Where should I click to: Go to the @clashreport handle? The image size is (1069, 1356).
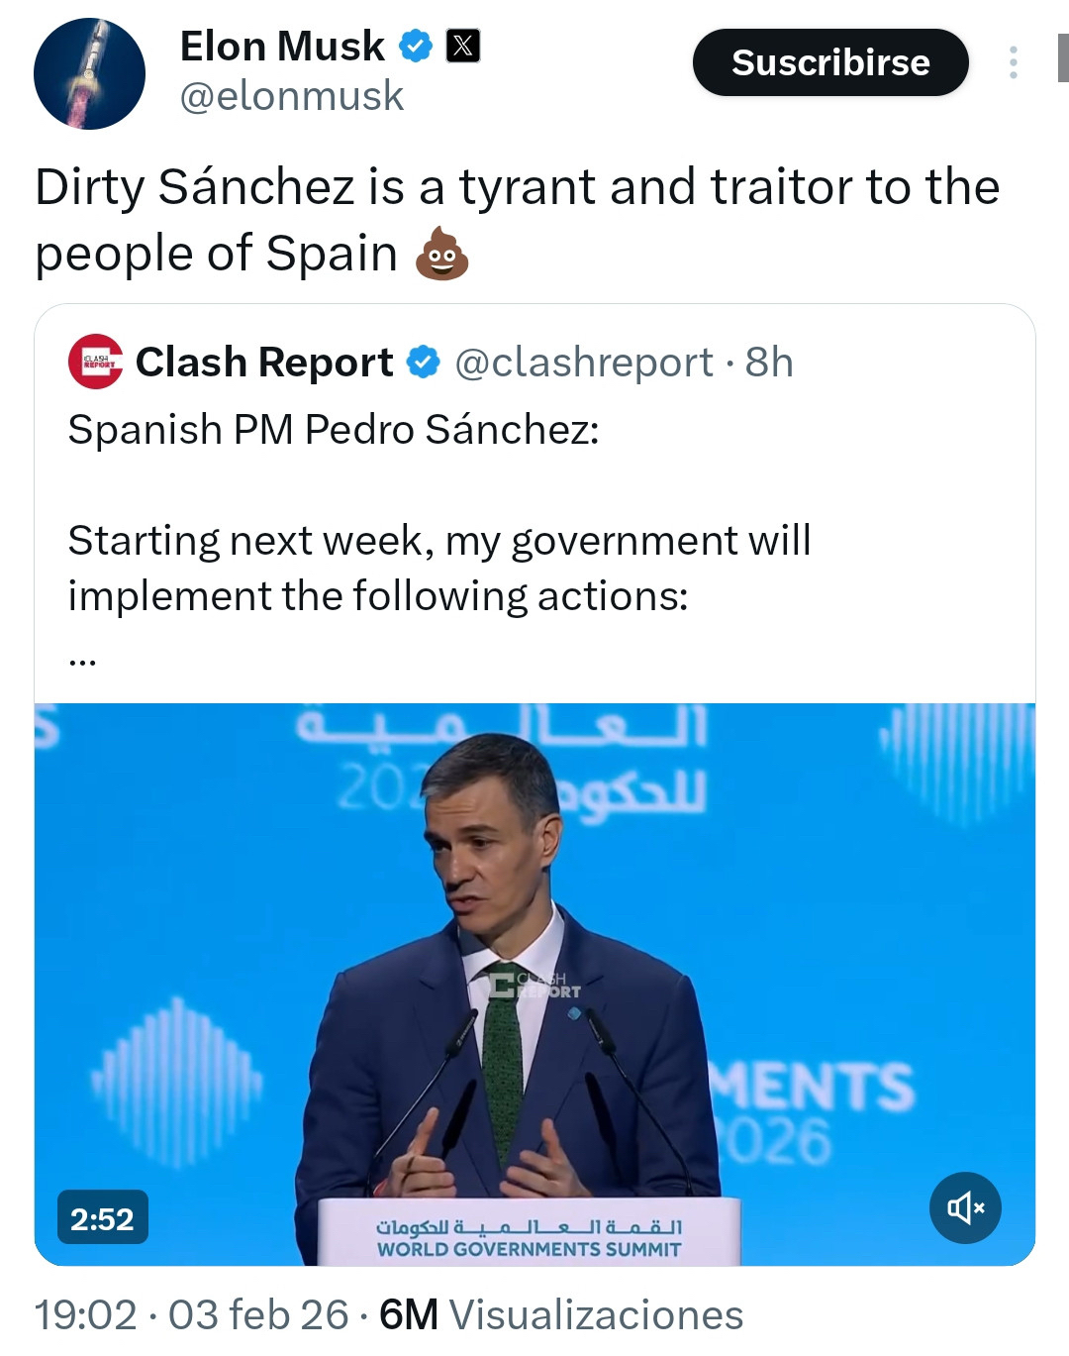pos(584,363)
